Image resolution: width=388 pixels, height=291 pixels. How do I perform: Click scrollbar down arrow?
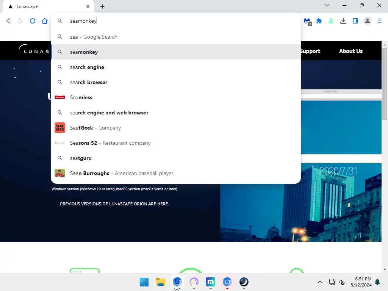point(385,269)
